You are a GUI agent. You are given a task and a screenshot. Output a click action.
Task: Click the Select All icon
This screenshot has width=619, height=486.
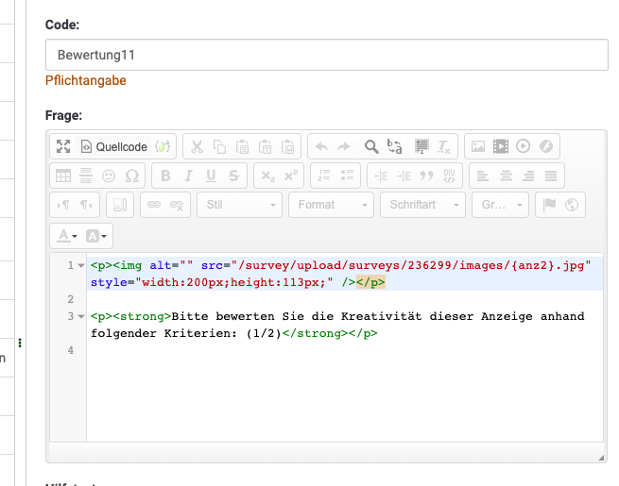[x=421, y=146]
